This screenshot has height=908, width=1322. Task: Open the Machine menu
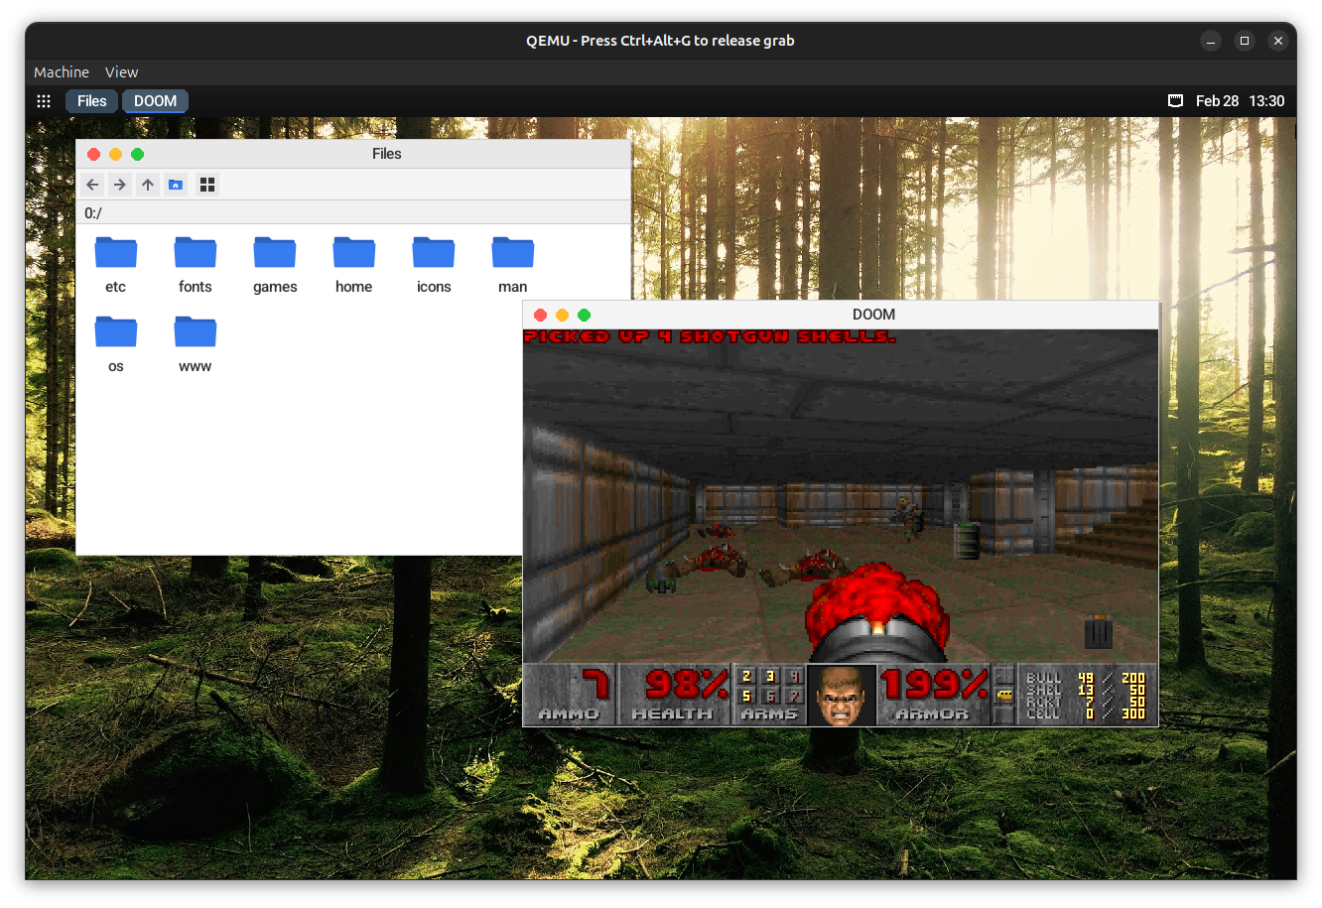[62, 72]
